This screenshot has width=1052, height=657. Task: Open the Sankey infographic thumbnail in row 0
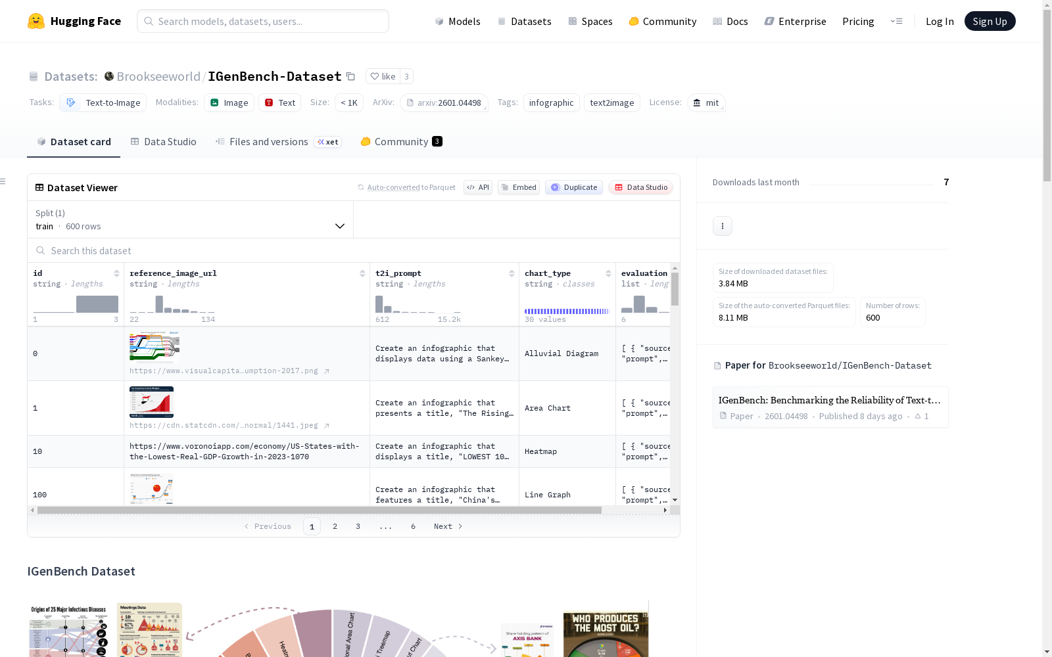coord(155,347)
